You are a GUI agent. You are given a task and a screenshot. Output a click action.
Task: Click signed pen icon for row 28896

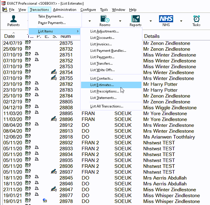click(x=54, y=119)
